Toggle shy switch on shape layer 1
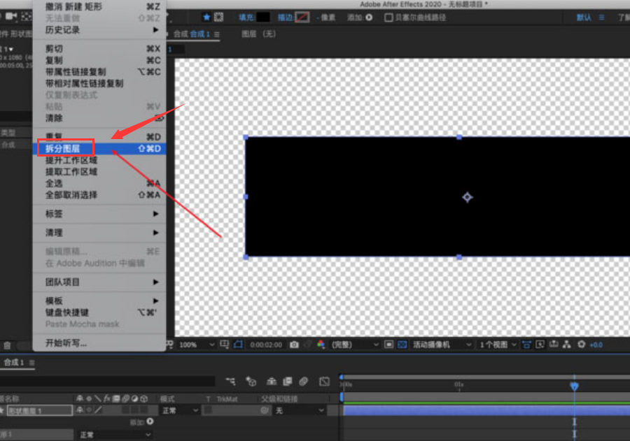 click(x=80, y=410)
